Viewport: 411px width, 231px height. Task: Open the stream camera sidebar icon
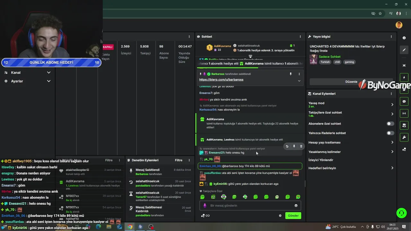pos(404,125)
